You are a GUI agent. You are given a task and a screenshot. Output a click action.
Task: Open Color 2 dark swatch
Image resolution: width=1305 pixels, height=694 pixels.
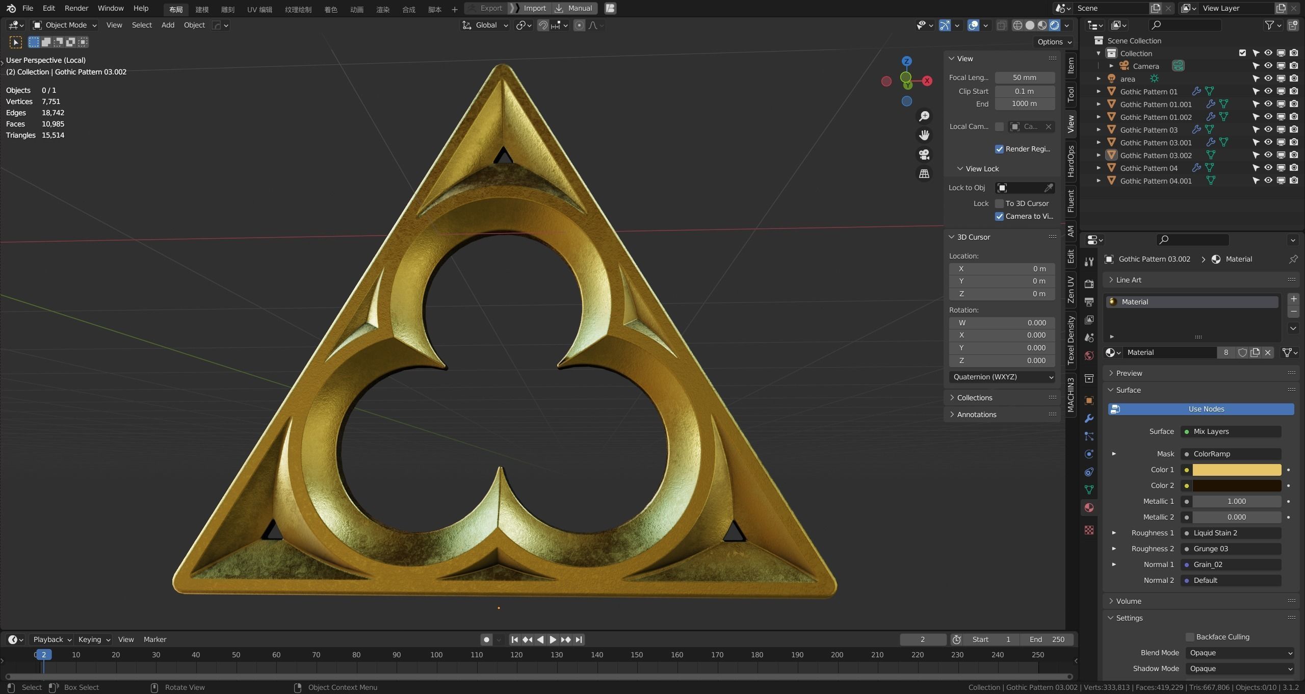click(x=1237, y=485)
